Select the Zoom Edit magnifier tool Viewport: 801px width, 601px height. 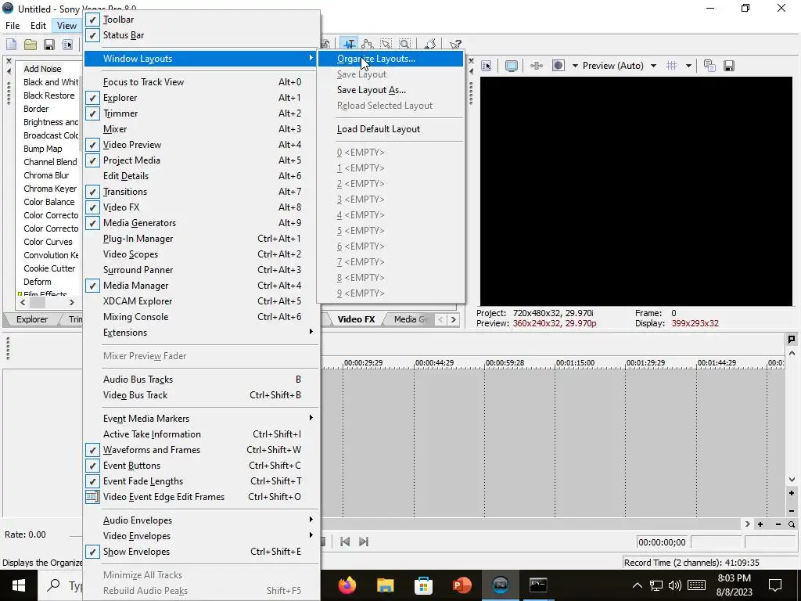tap(405, 45)
